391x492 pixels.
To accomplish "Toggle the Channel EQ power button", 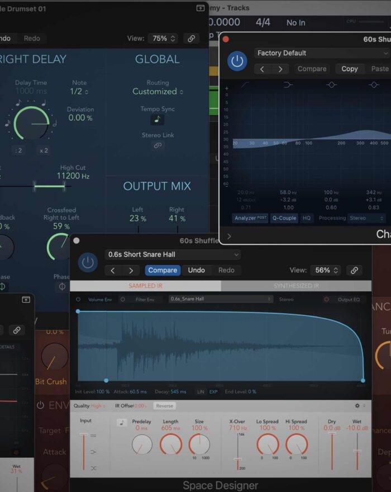I will click(237, 61).
